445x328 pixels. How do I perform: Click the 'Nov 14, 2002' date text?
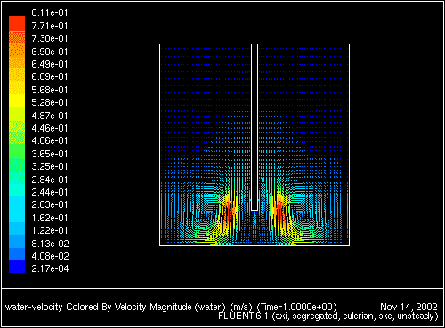click(x=409, y=307)
